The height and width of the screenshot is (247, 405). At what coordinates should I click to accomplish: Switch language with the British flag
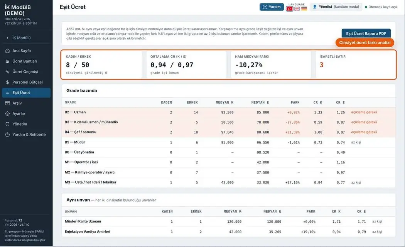(297, 9)
